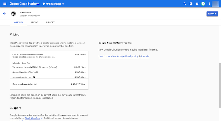Open the three-dot settings menu
Viewport: 221px width, 121px height.
pyautogui.click(x=209, y=4)
